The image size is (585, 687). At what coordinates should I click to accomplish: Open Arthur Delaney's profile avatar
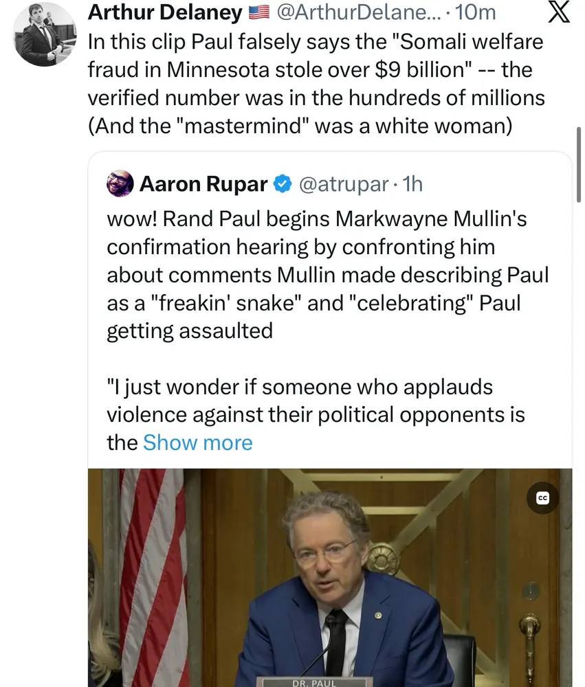[x=45, y=34]
